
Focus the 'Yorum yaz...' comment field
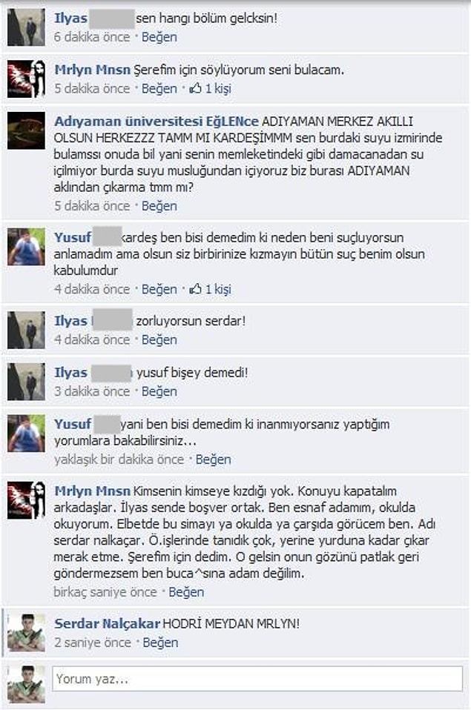pyautogui.click(x=257, y=679)
